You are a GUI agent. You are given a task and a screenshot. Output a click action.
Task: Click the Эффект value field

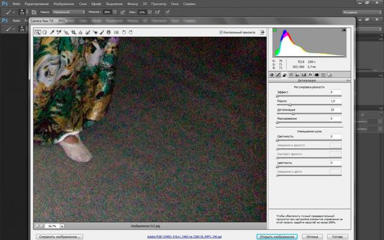[x=335, y=92]
